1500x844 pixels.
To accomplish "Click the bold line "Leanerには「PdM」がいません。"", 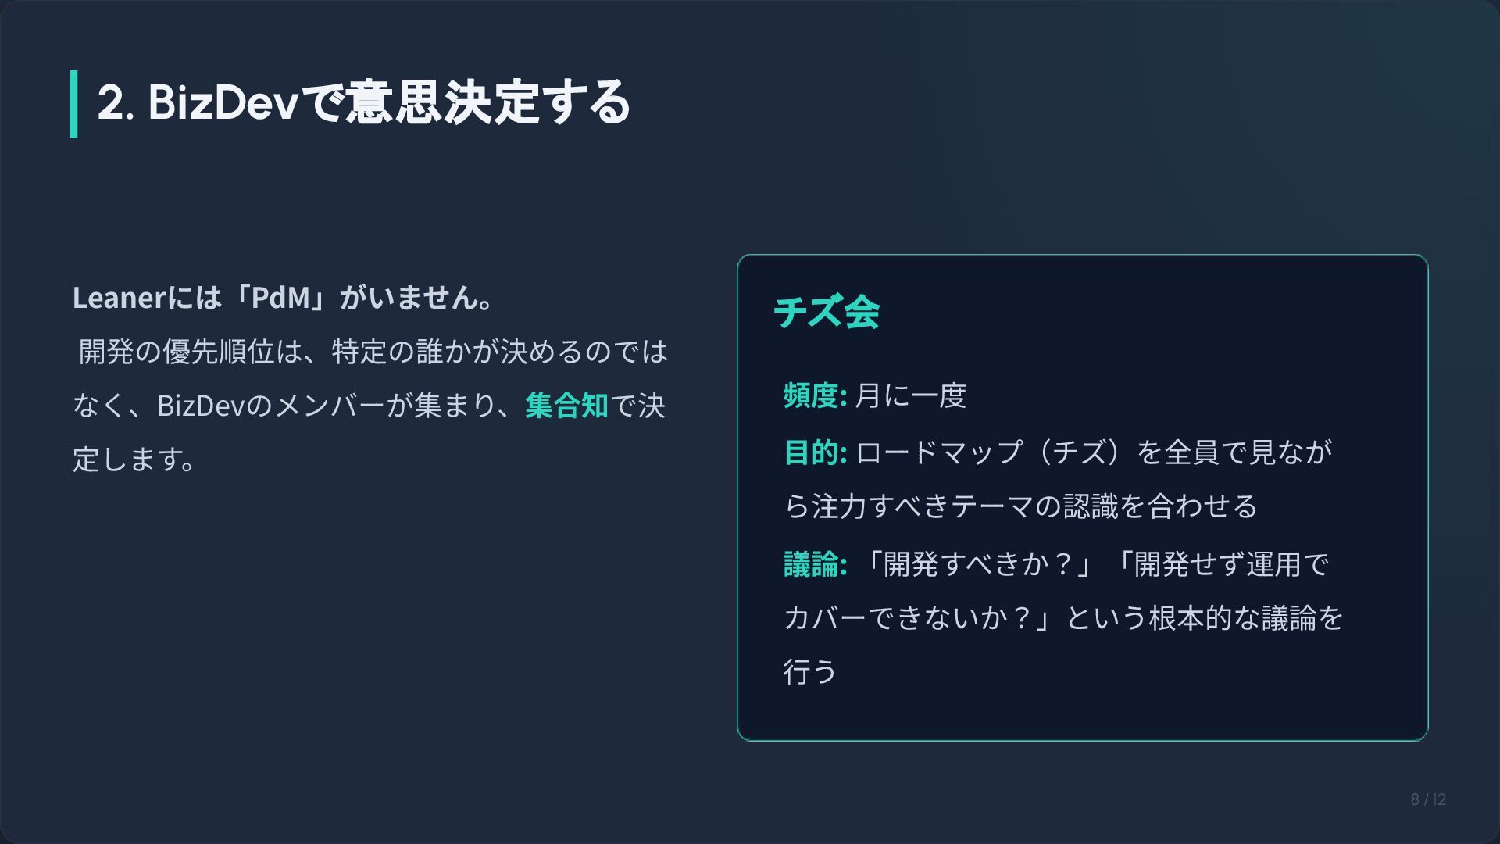I will click(x=284, y=297).
